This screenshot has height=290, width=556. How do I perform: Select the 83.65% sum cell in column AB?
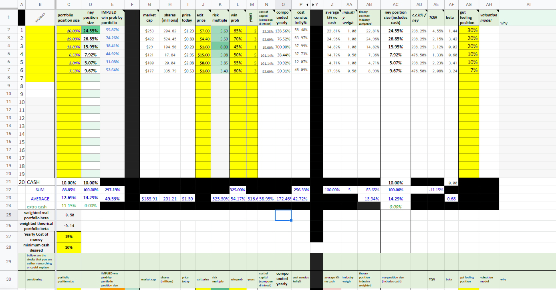(x=369, y=190)
